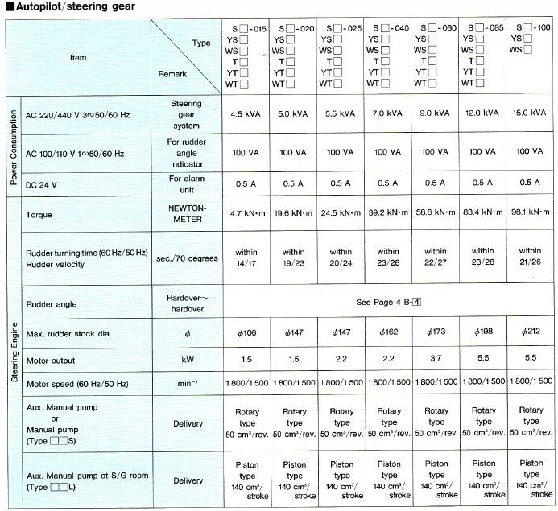The height and width of the screenshot is (511, 558).
Task: Click the "4.5 kVA" value
Action: 246,114
